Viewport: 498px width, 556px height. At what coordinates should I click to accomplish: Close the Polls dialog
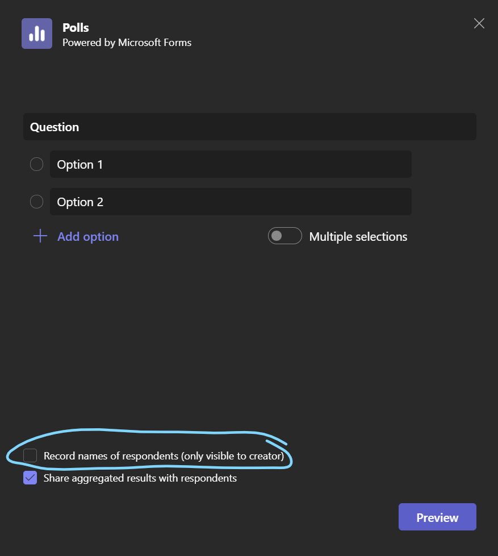(479, 23)
